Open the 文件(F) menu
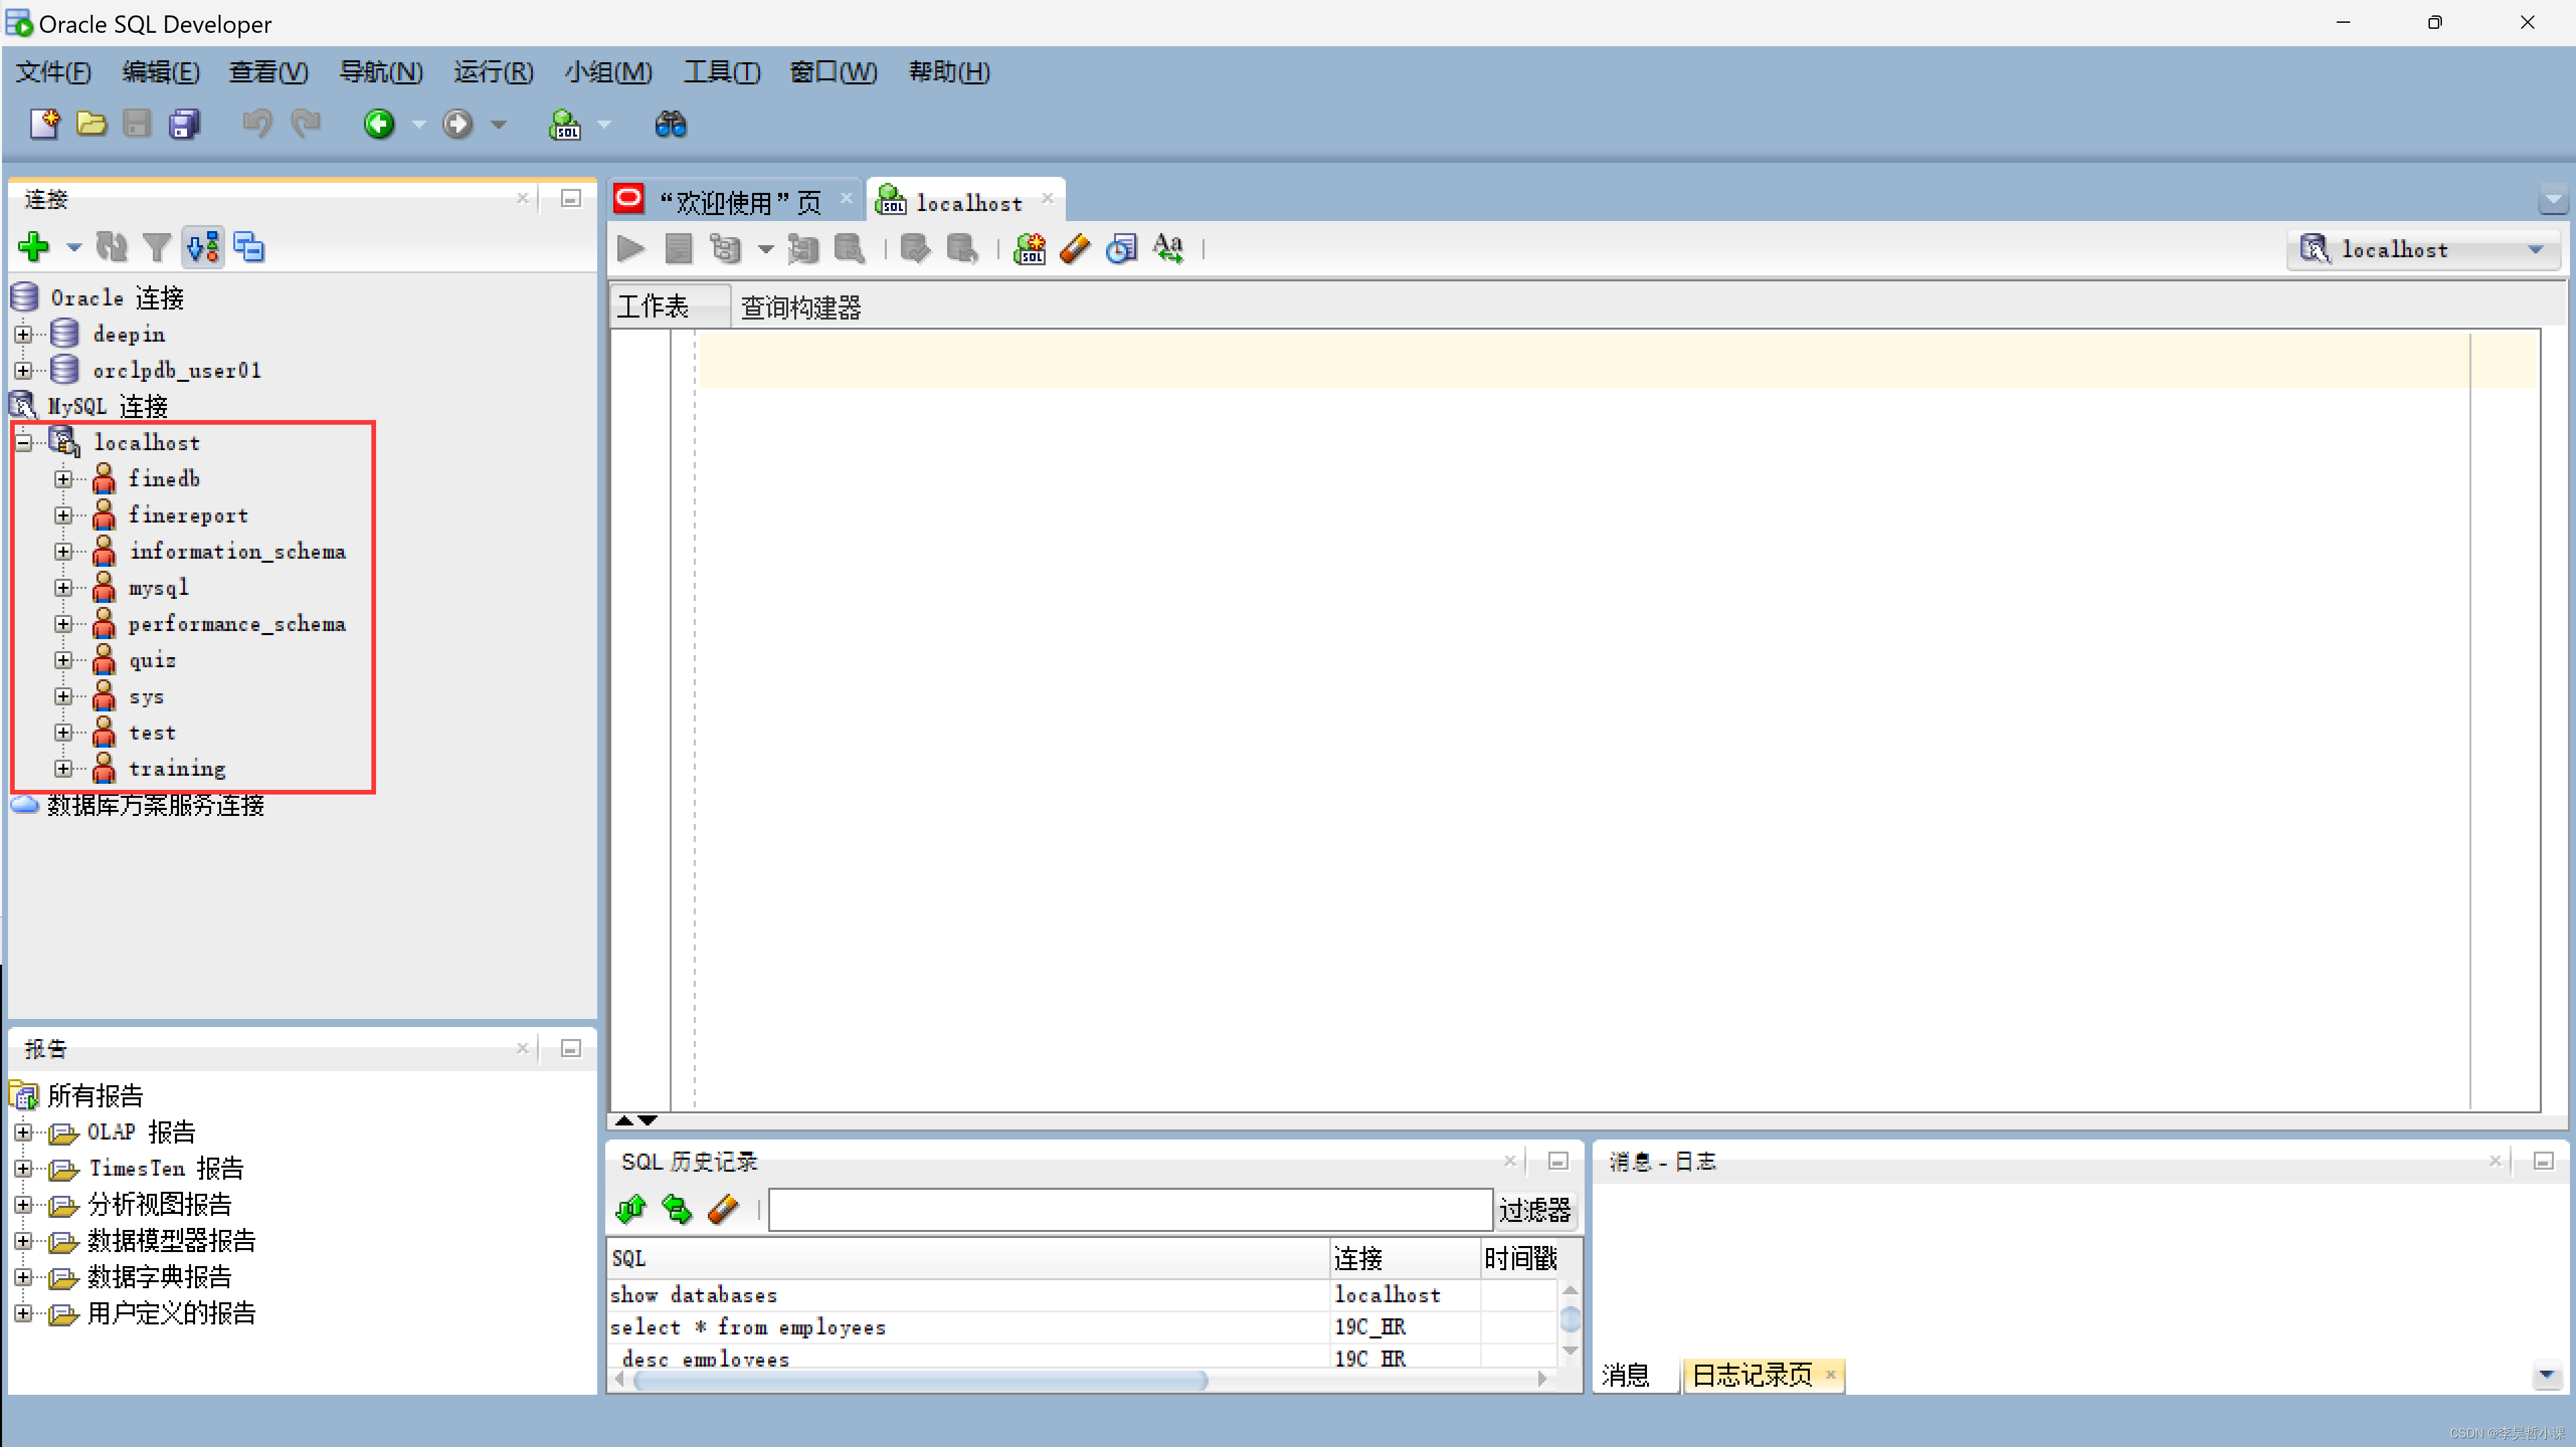 click(x=54, y=72)
